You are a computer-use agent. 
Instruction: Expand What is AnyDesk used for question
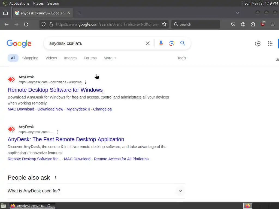point(96,191)
